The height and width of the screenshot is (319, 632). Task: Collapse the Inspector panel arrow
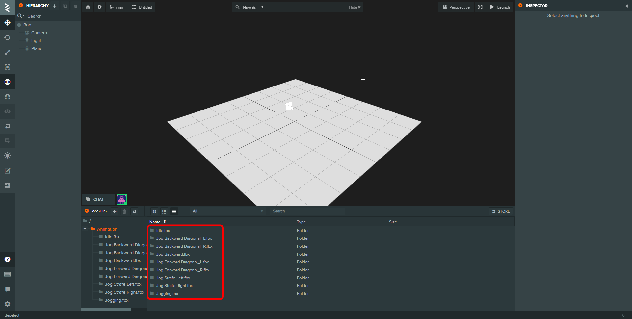626,6
